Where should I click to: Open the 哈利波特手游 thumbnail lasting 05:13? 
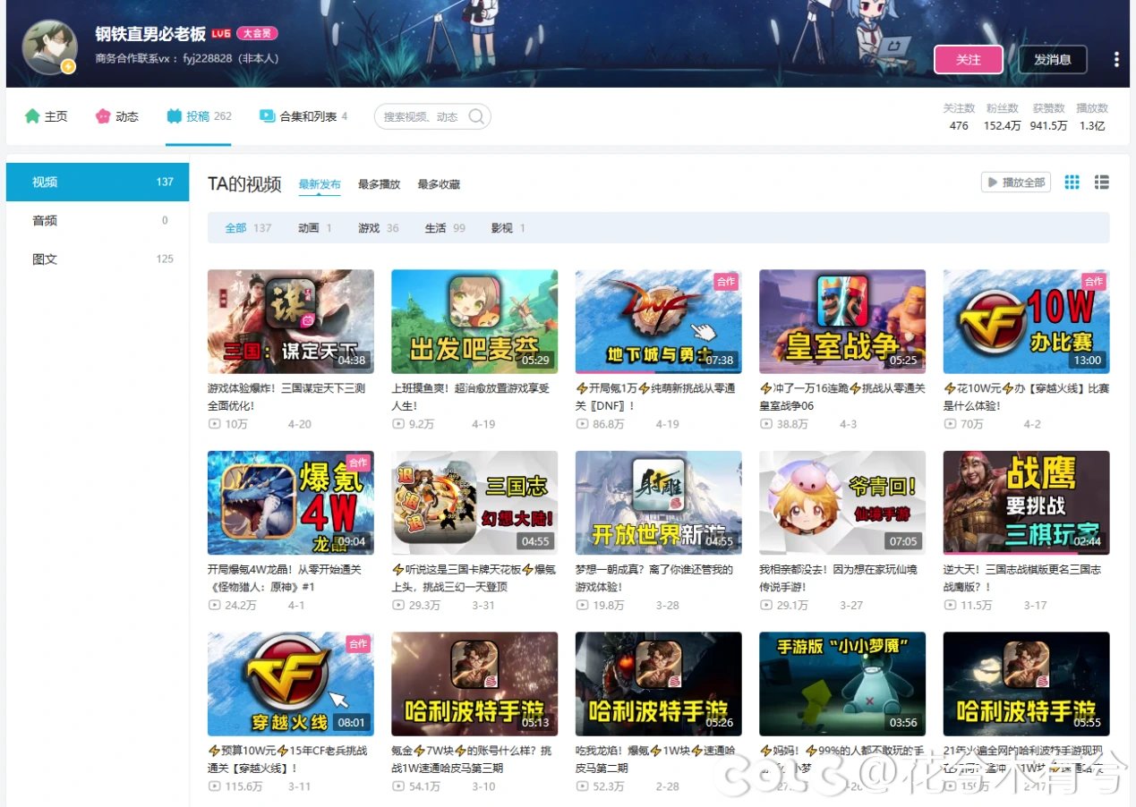pos(474,684)
